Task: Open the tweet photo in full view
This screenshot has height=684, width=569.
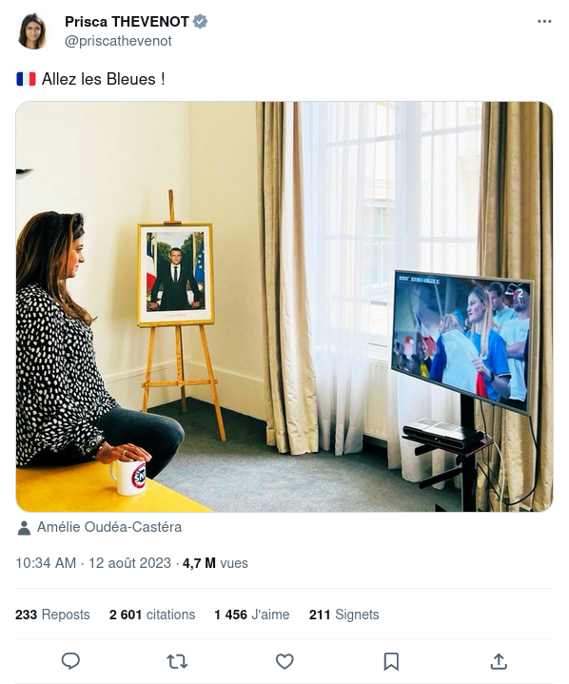Action: (x=284, y=306)
